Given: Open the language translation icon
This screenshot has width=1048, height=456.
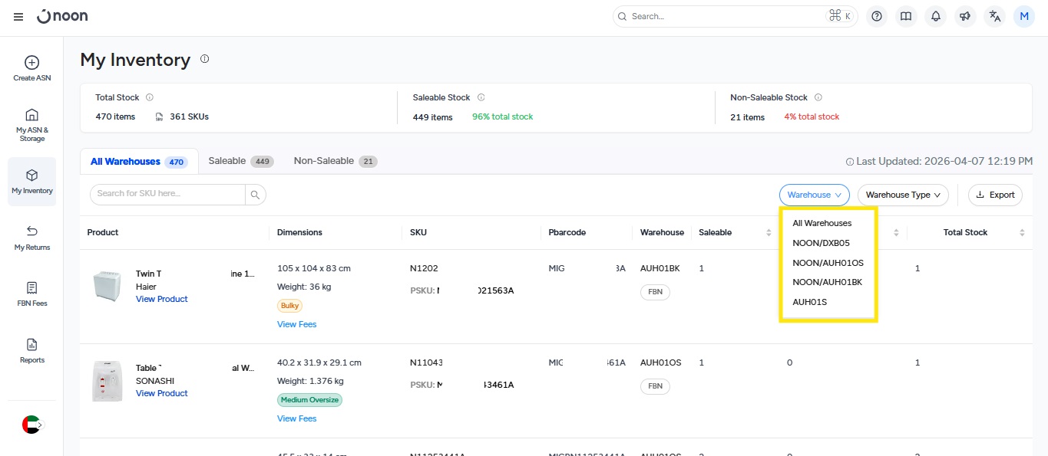Looking at the screenshot, I should 995,16.
